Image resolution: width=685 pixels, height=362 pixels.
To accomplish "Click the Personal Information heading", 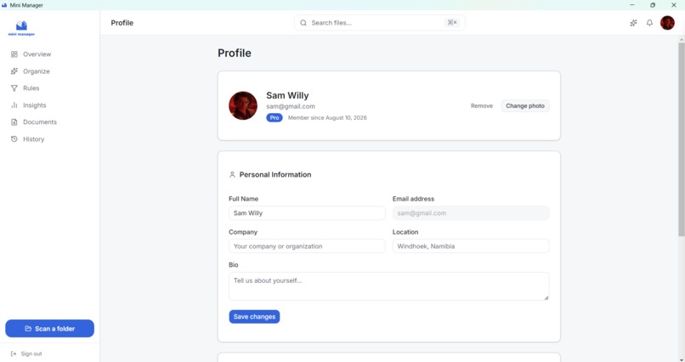I will [x=275, y=175].
